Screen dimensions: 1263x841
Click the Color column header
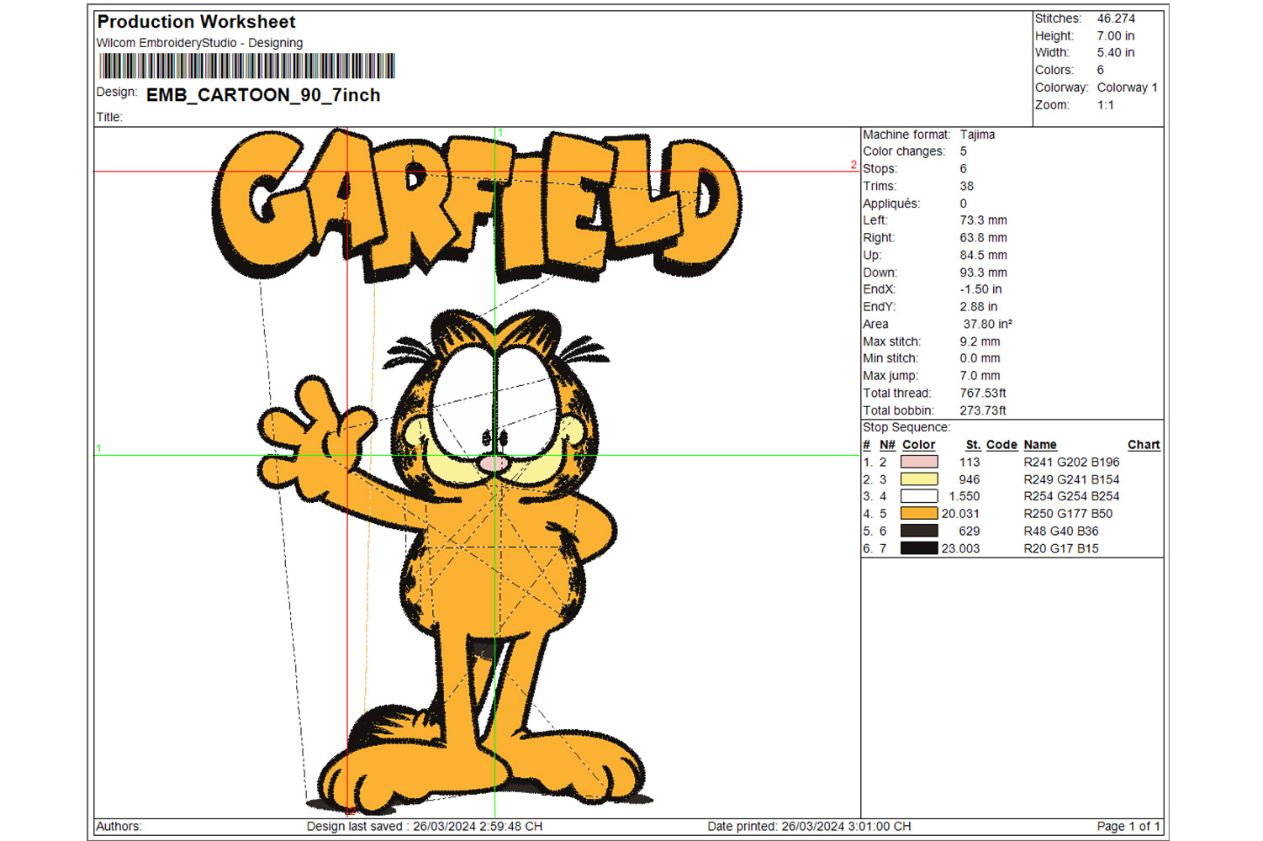point(918,445)
